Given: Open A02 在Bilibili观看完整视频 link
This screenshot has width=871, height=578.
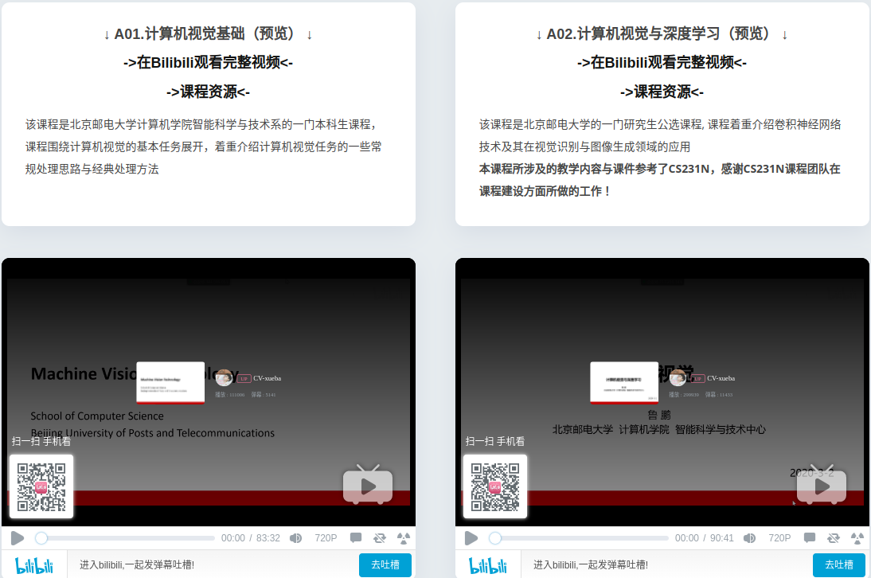Looking at the screenshot, I should tap(662, 62).
